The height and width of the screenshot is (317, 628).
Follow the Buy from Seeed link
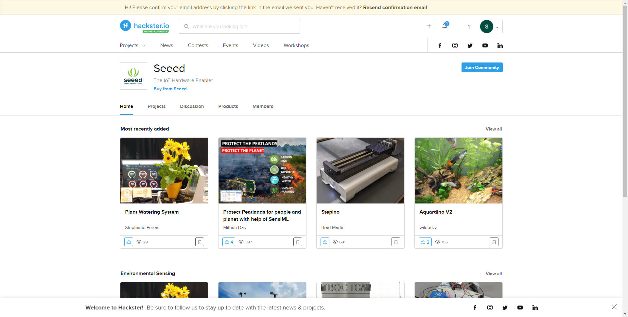(170, 89)
